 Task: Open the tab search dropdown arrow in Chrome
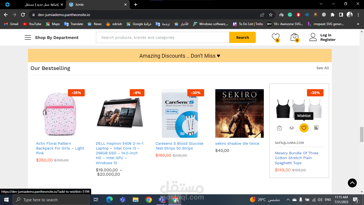coord(321,4)
